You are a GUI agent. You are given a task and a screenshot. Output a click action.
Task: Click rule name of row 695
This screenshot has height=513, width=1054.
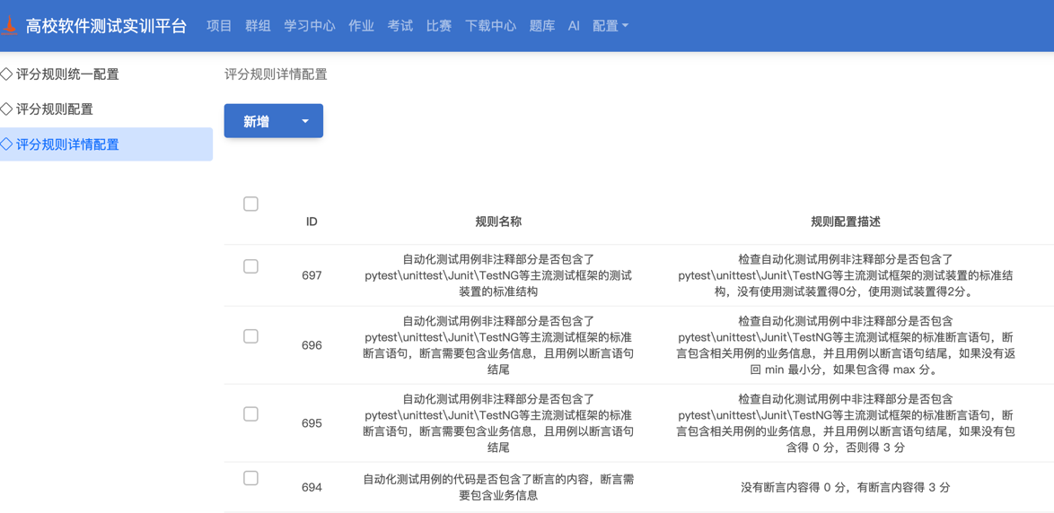(x=499, y=423)
